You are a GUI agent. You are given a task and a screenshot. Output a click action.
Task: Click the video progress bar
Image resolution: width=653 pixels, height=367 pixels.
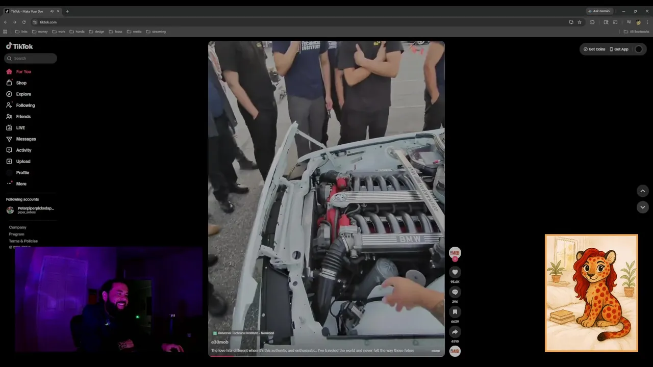point(326,356)
